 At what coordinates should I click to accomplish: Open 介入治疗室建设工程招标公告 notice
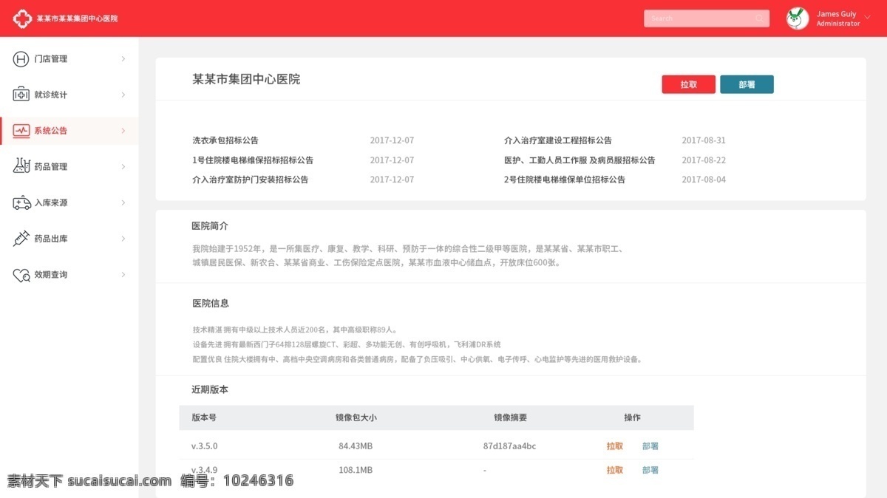tap(558, 140)
